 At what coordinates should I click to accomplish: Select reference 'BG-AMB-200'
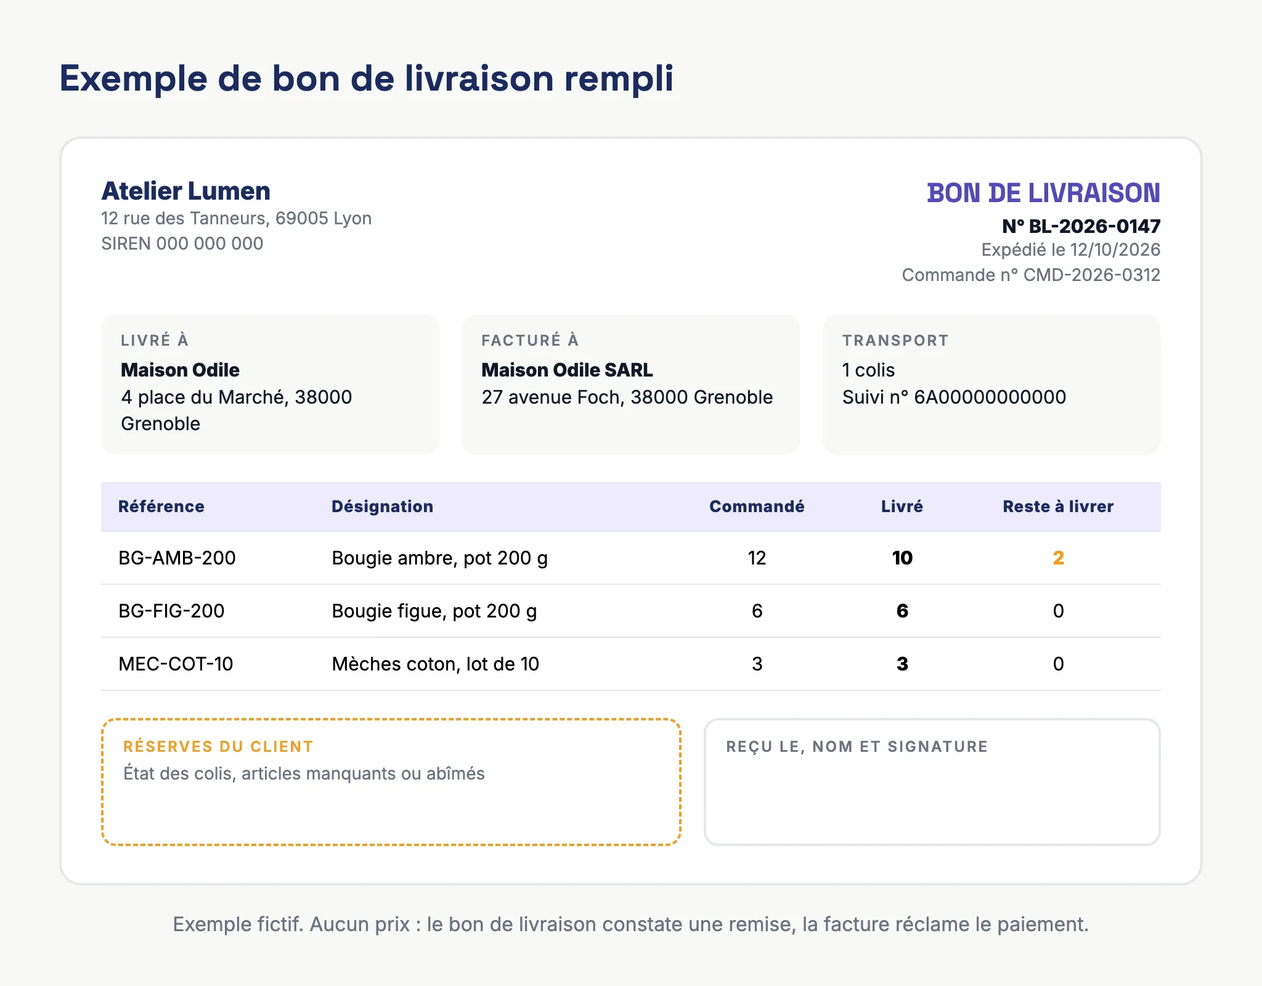[177, 558]
